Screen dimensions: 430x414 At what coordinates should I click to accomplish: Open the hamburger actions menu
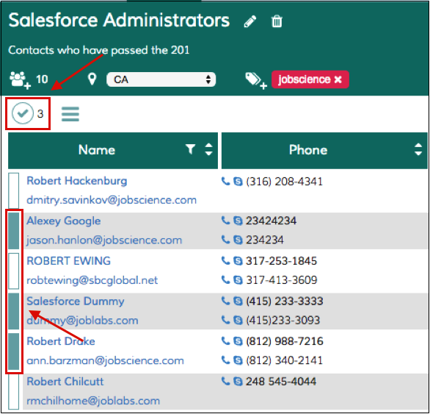pyautogui.click(x=70, y=114)
